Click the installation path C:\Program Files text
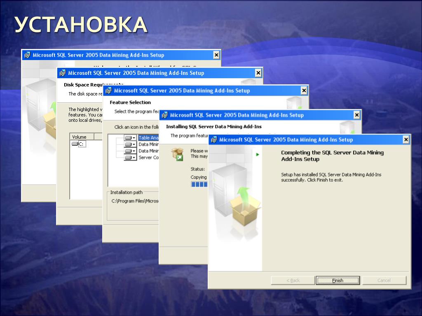Viewport: 422px width, 316px height. coord(135,201)
